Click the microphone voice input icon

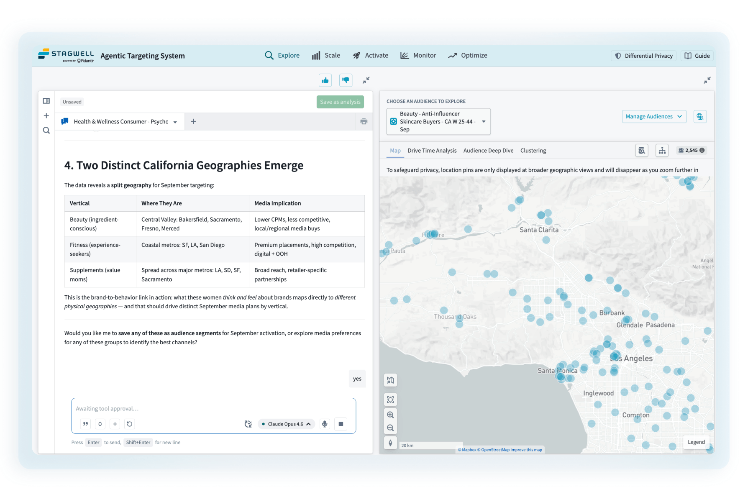click(x=325, y=424)
